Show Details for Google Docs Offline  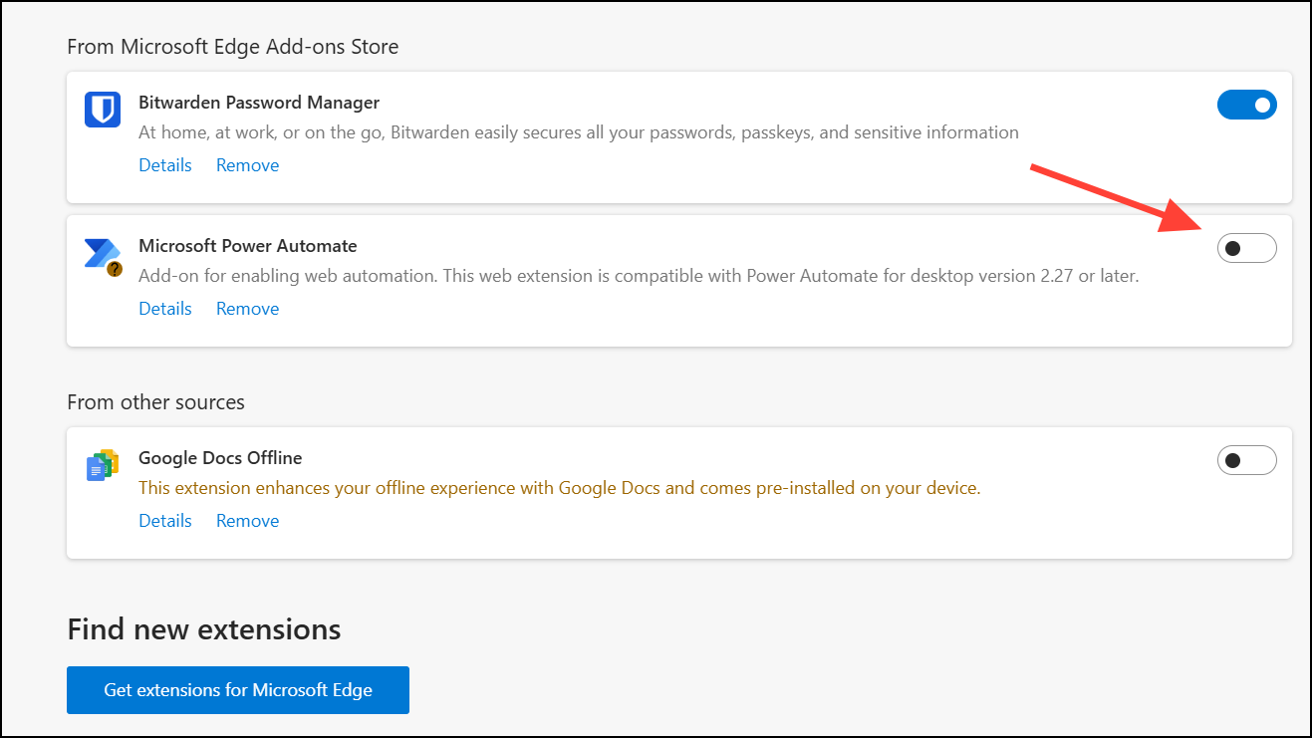pyautogui.click(x=165, y=521)
